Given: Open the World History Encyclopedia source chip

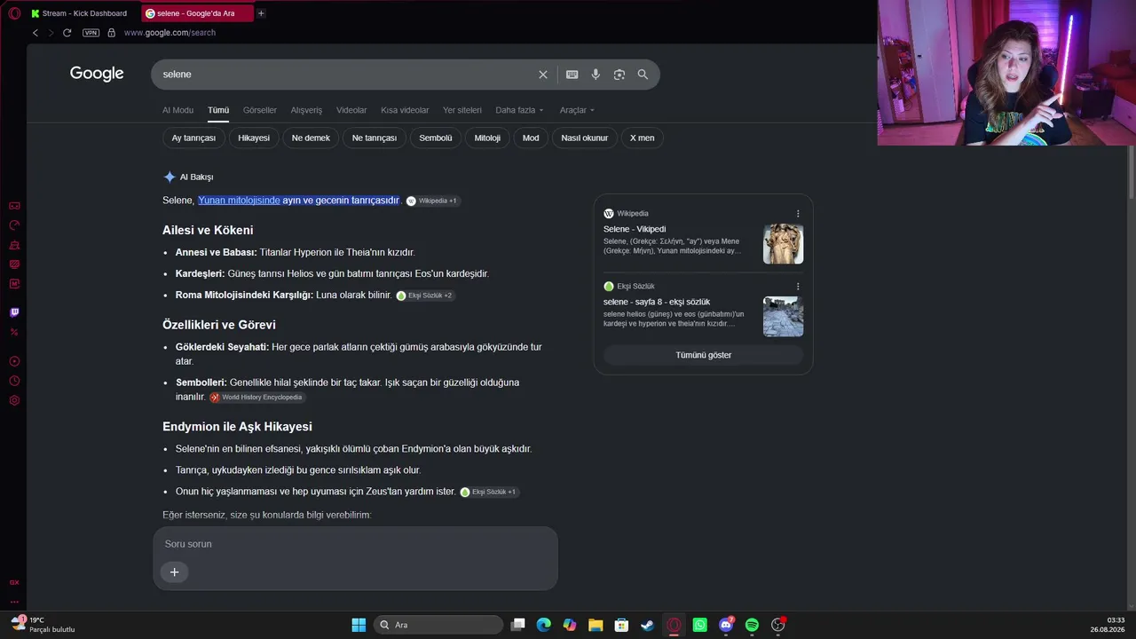Looking at the screenshot, I should click(256, 398).
